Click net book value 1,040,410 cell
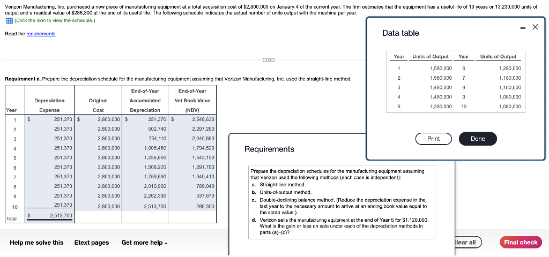Screen dimensions: 549x257 [192, 177]
